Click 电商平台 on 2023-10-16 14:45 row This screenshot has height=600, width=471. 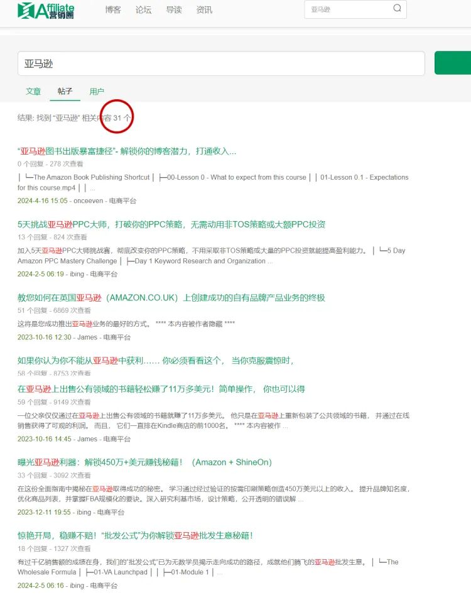tap(117, 439)
